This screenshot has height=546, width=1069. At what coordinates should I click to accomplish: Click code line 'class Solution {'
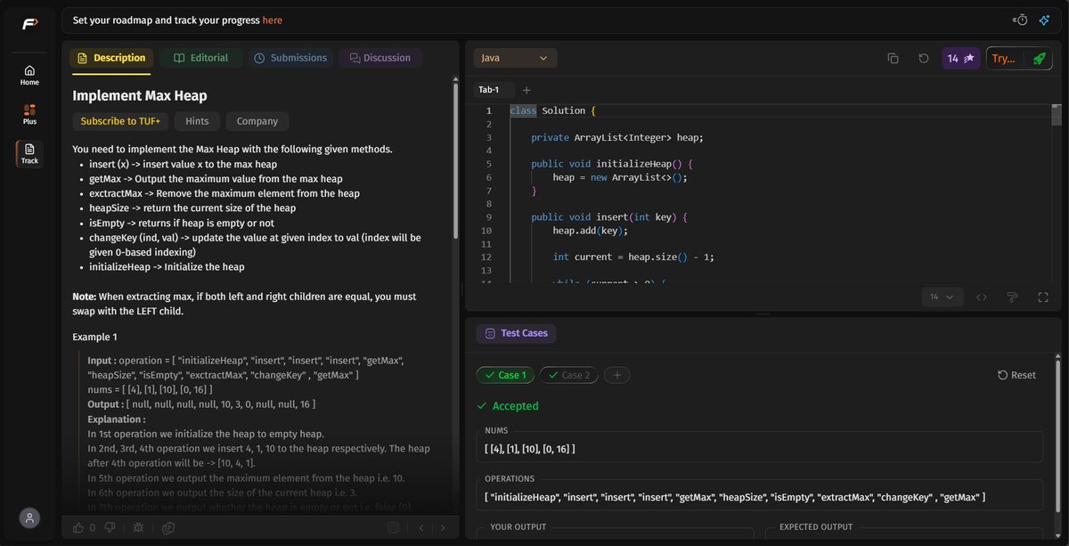click(552, 110)
